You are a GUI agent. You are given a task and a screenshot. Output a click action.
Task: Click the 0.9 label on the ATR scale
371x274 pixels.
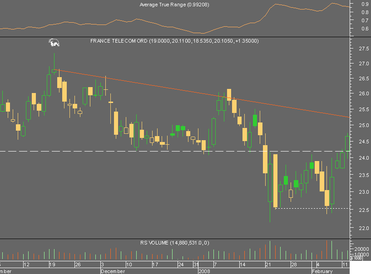(x=365, y=4)
